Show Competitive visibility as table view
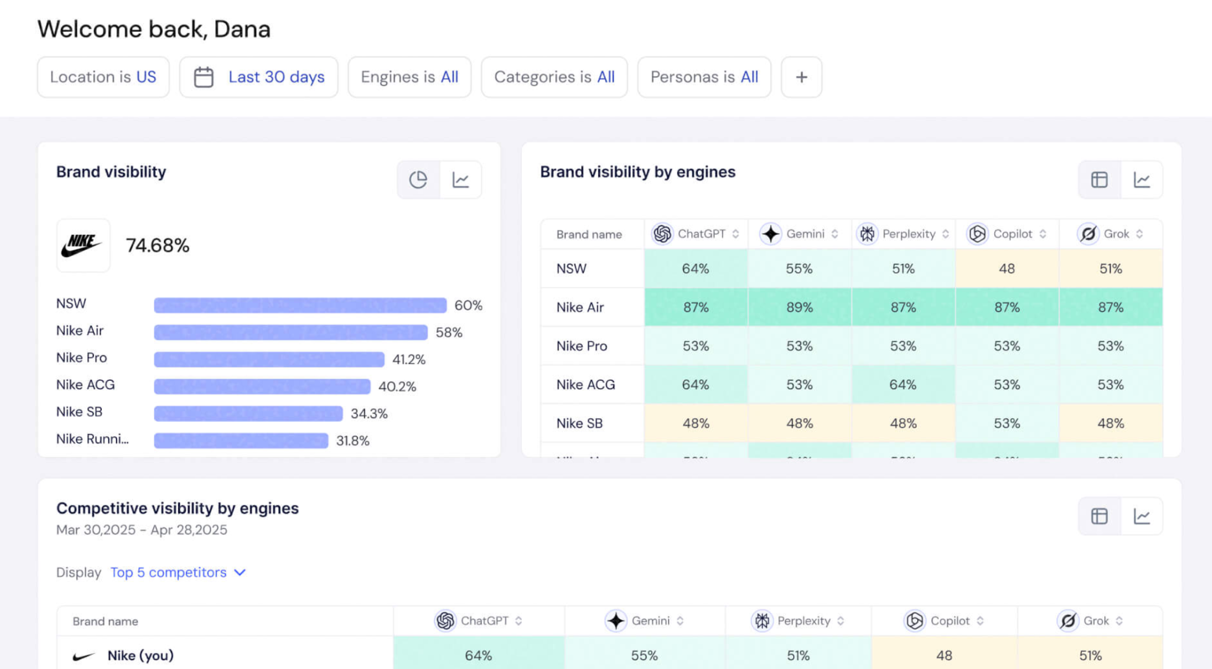1212x669 pixels. (x=1099, y=516)
